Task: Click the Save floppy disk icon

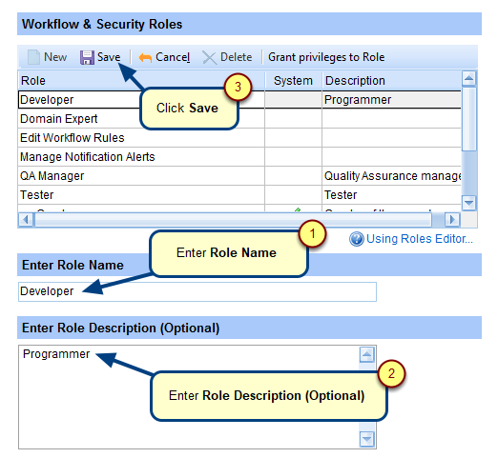Action: [x=87, y=57]
